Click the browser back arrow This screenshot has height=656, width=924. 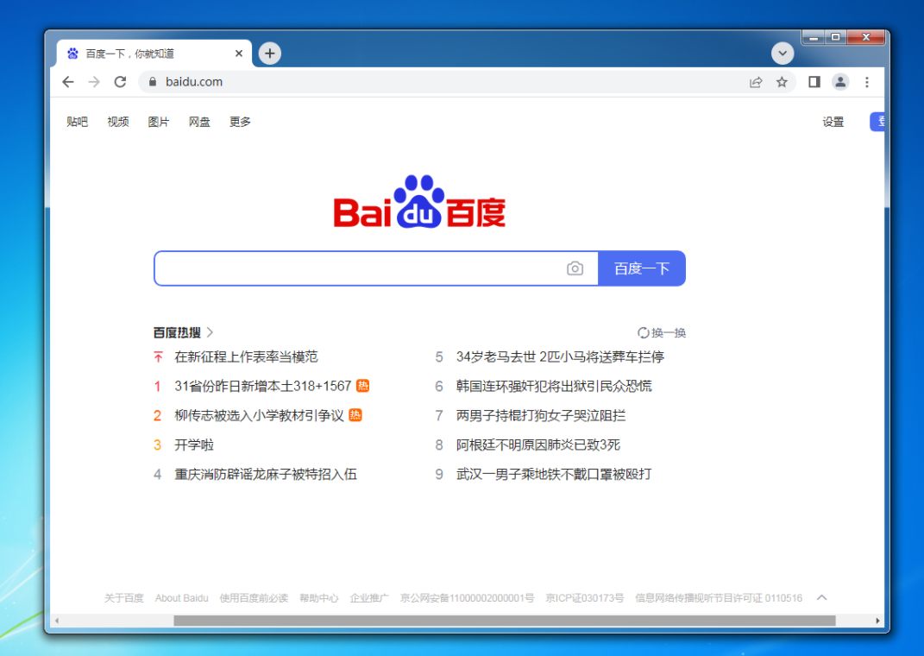click(x=68, y=82)
